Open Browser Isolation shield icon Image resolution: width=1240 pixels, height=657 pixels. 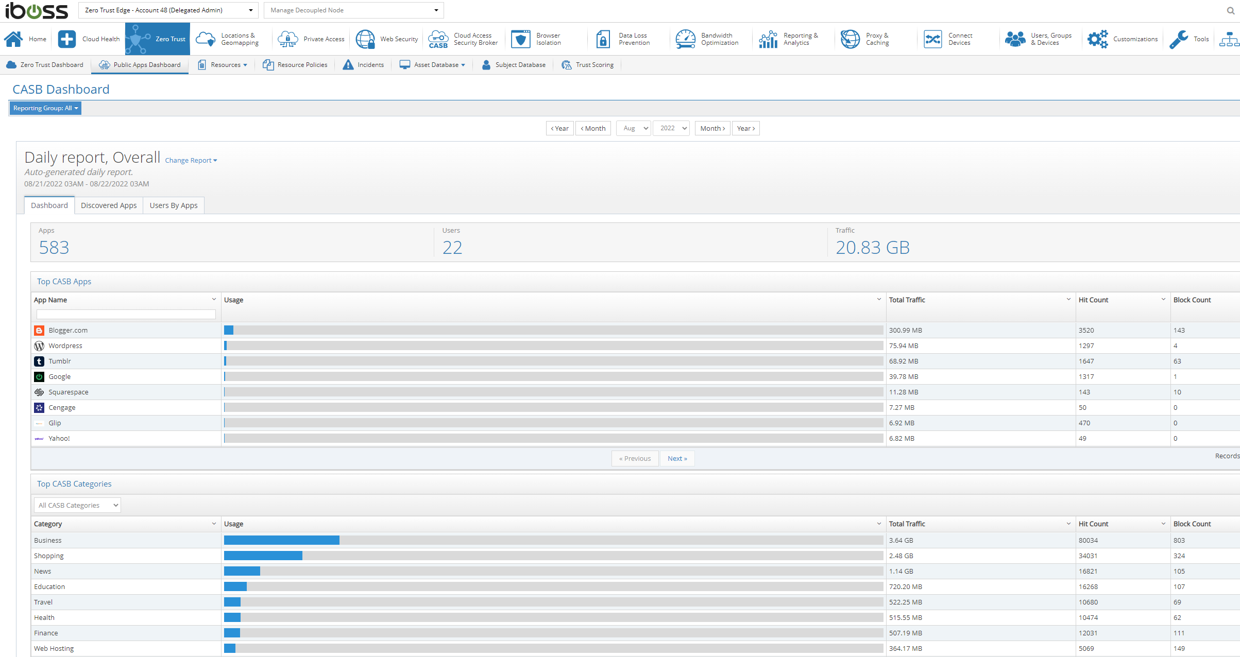coord(521,39)
